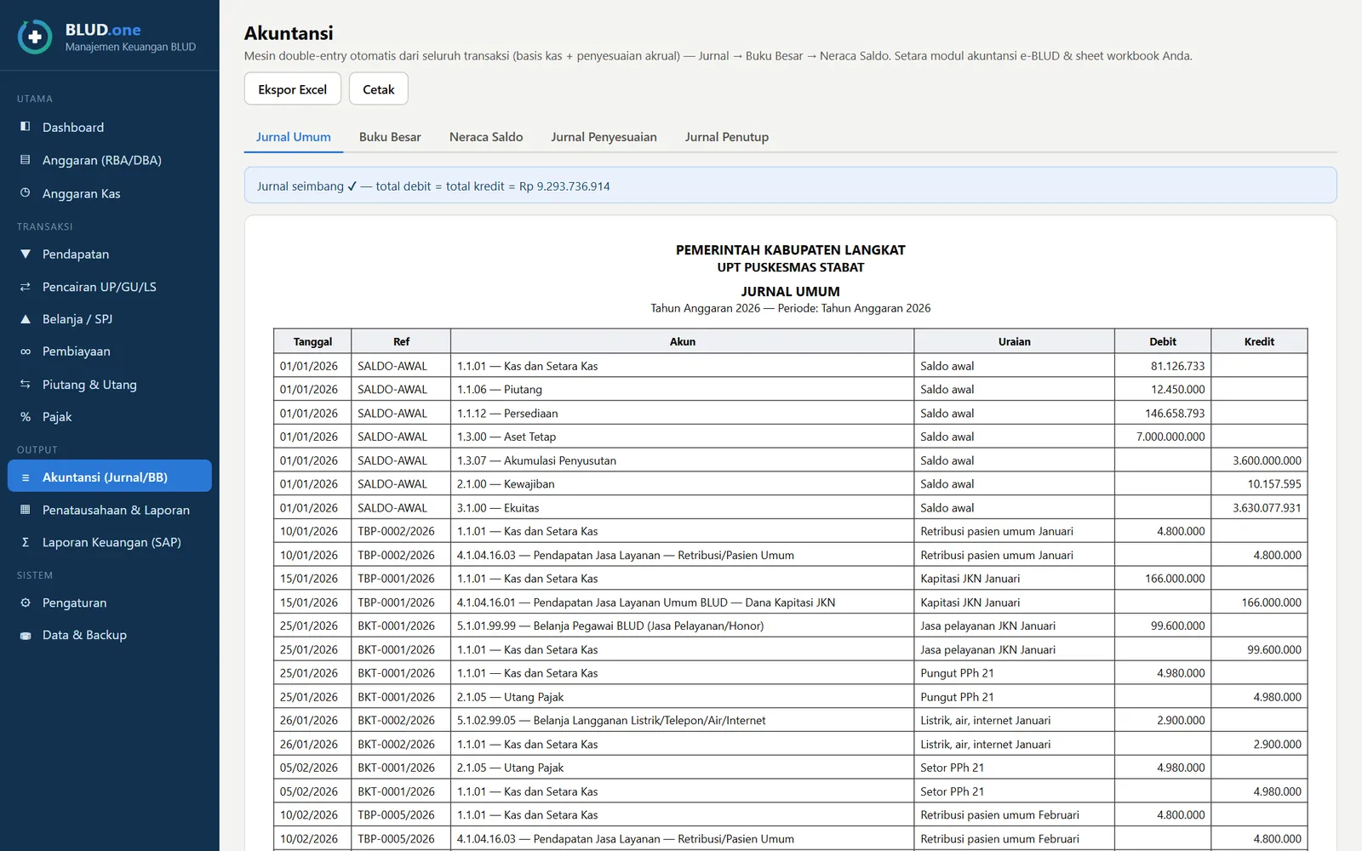Click the Ekspor Excel button
The width and height of the screenshot is (1362, 851).
click(x=293, y=89)
